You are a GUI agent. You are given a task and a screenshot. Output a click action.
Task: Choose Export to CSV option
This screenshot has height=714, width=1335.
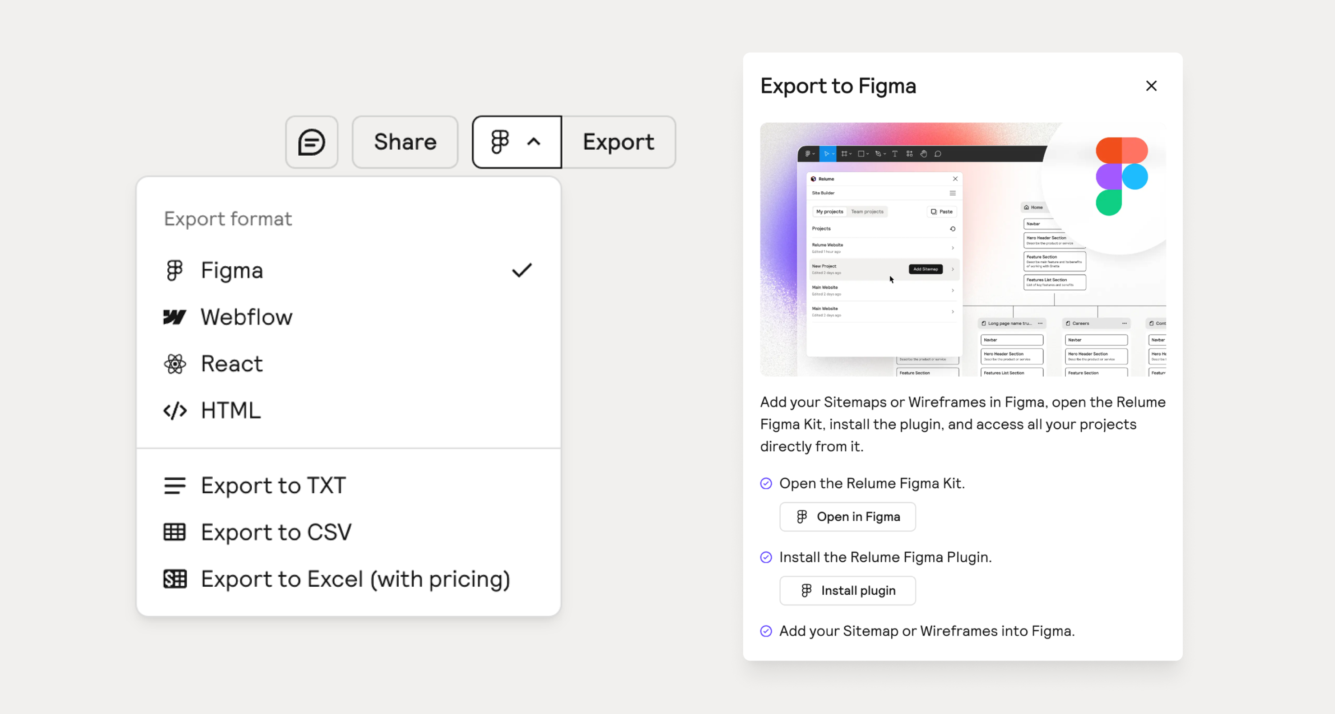(x=348, y=532)
